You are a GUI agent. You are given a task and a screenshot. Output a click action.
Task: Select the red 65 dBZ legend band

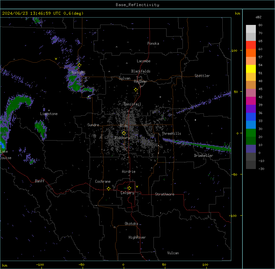(x=251, y=45)
